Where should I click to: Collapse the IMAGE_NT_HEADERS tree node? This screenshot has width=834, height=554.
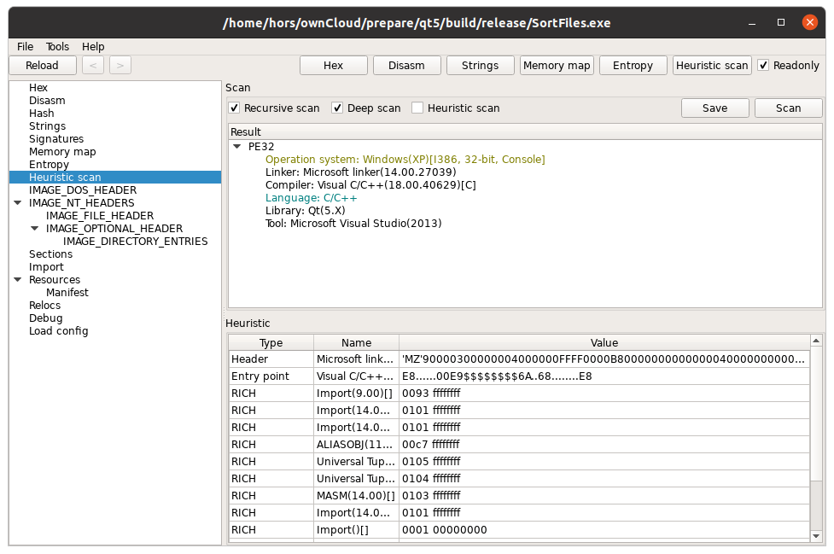pyautogui.click(x=18, y=203)
